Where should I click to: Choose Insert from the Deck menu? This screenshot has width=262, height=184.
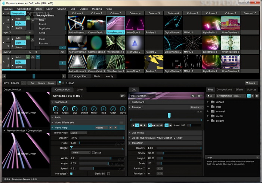[x=42, y=24]
